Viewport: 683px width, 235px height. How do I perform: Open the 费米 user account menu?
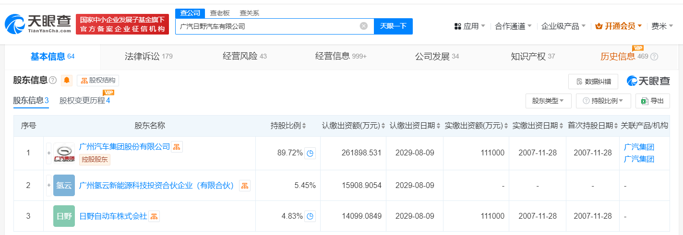pyautogui.click(x=662, y=26)
